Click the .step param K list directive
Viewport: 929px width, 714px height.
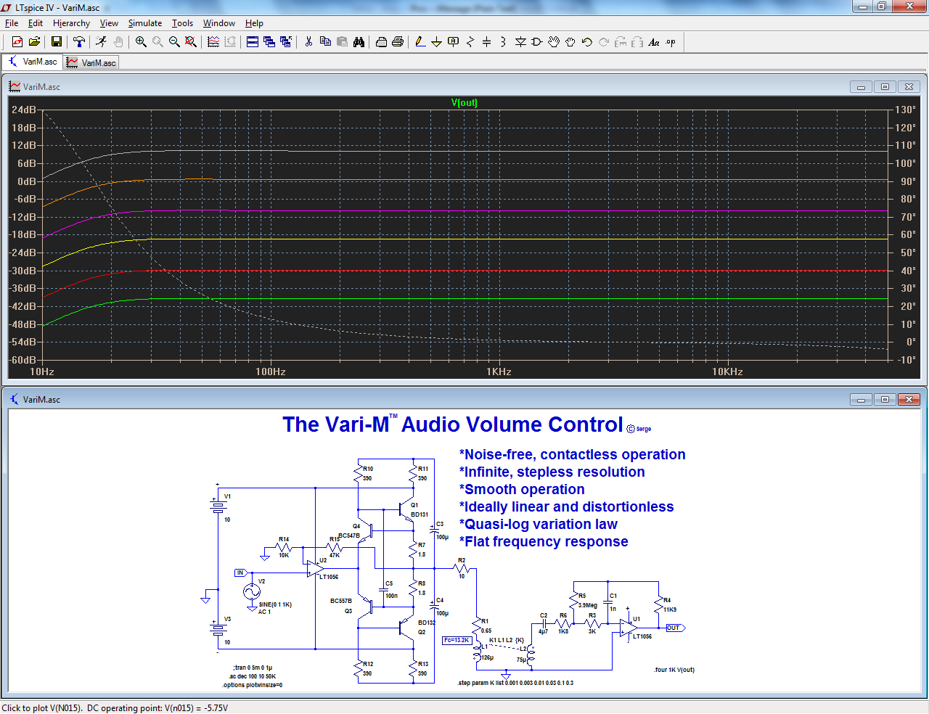515,683
